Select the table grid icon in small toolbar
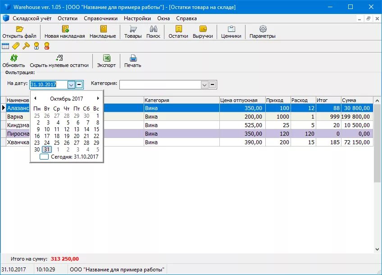382x275 pixels. click(x=5, y=46)
